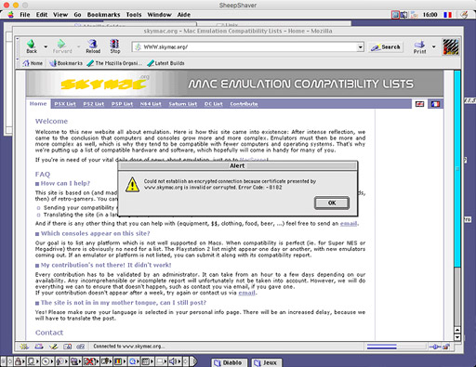Click the Back navigation arrow icon
The width and height of the screenshot is (476, 367).
(x=31, y=44)
